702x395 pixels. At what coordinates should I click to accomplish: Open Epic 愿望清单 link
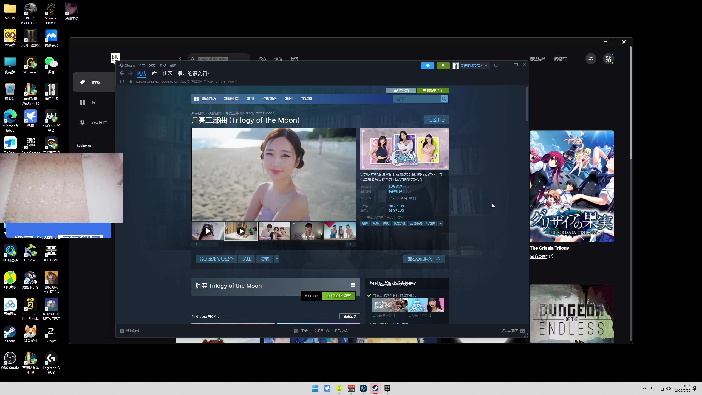pyautogui.click(x=537, y=59)
